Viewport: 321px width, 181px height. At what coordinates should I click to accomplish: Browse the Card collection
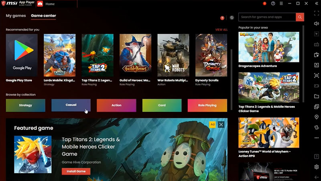(x=162, y=105)
